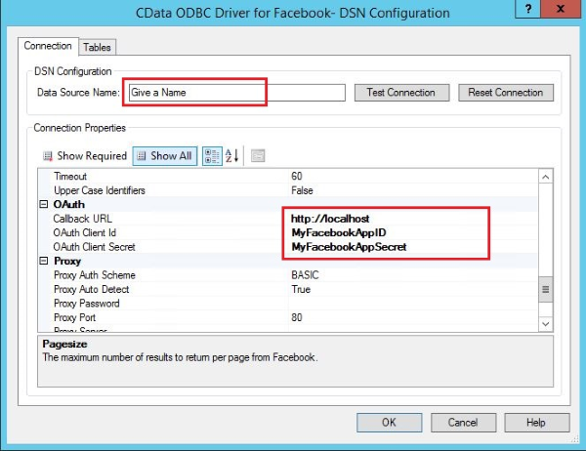Select the Callback URL value field

410,220
